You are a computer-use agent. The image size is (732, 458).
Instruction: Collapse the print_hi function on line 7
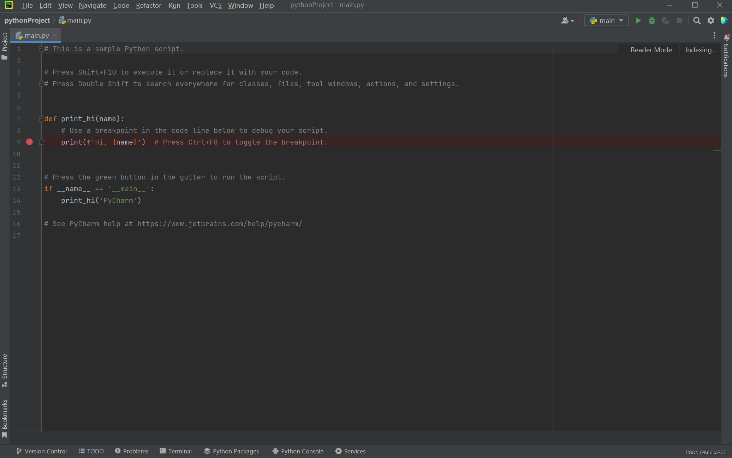(x=41, y=119)
